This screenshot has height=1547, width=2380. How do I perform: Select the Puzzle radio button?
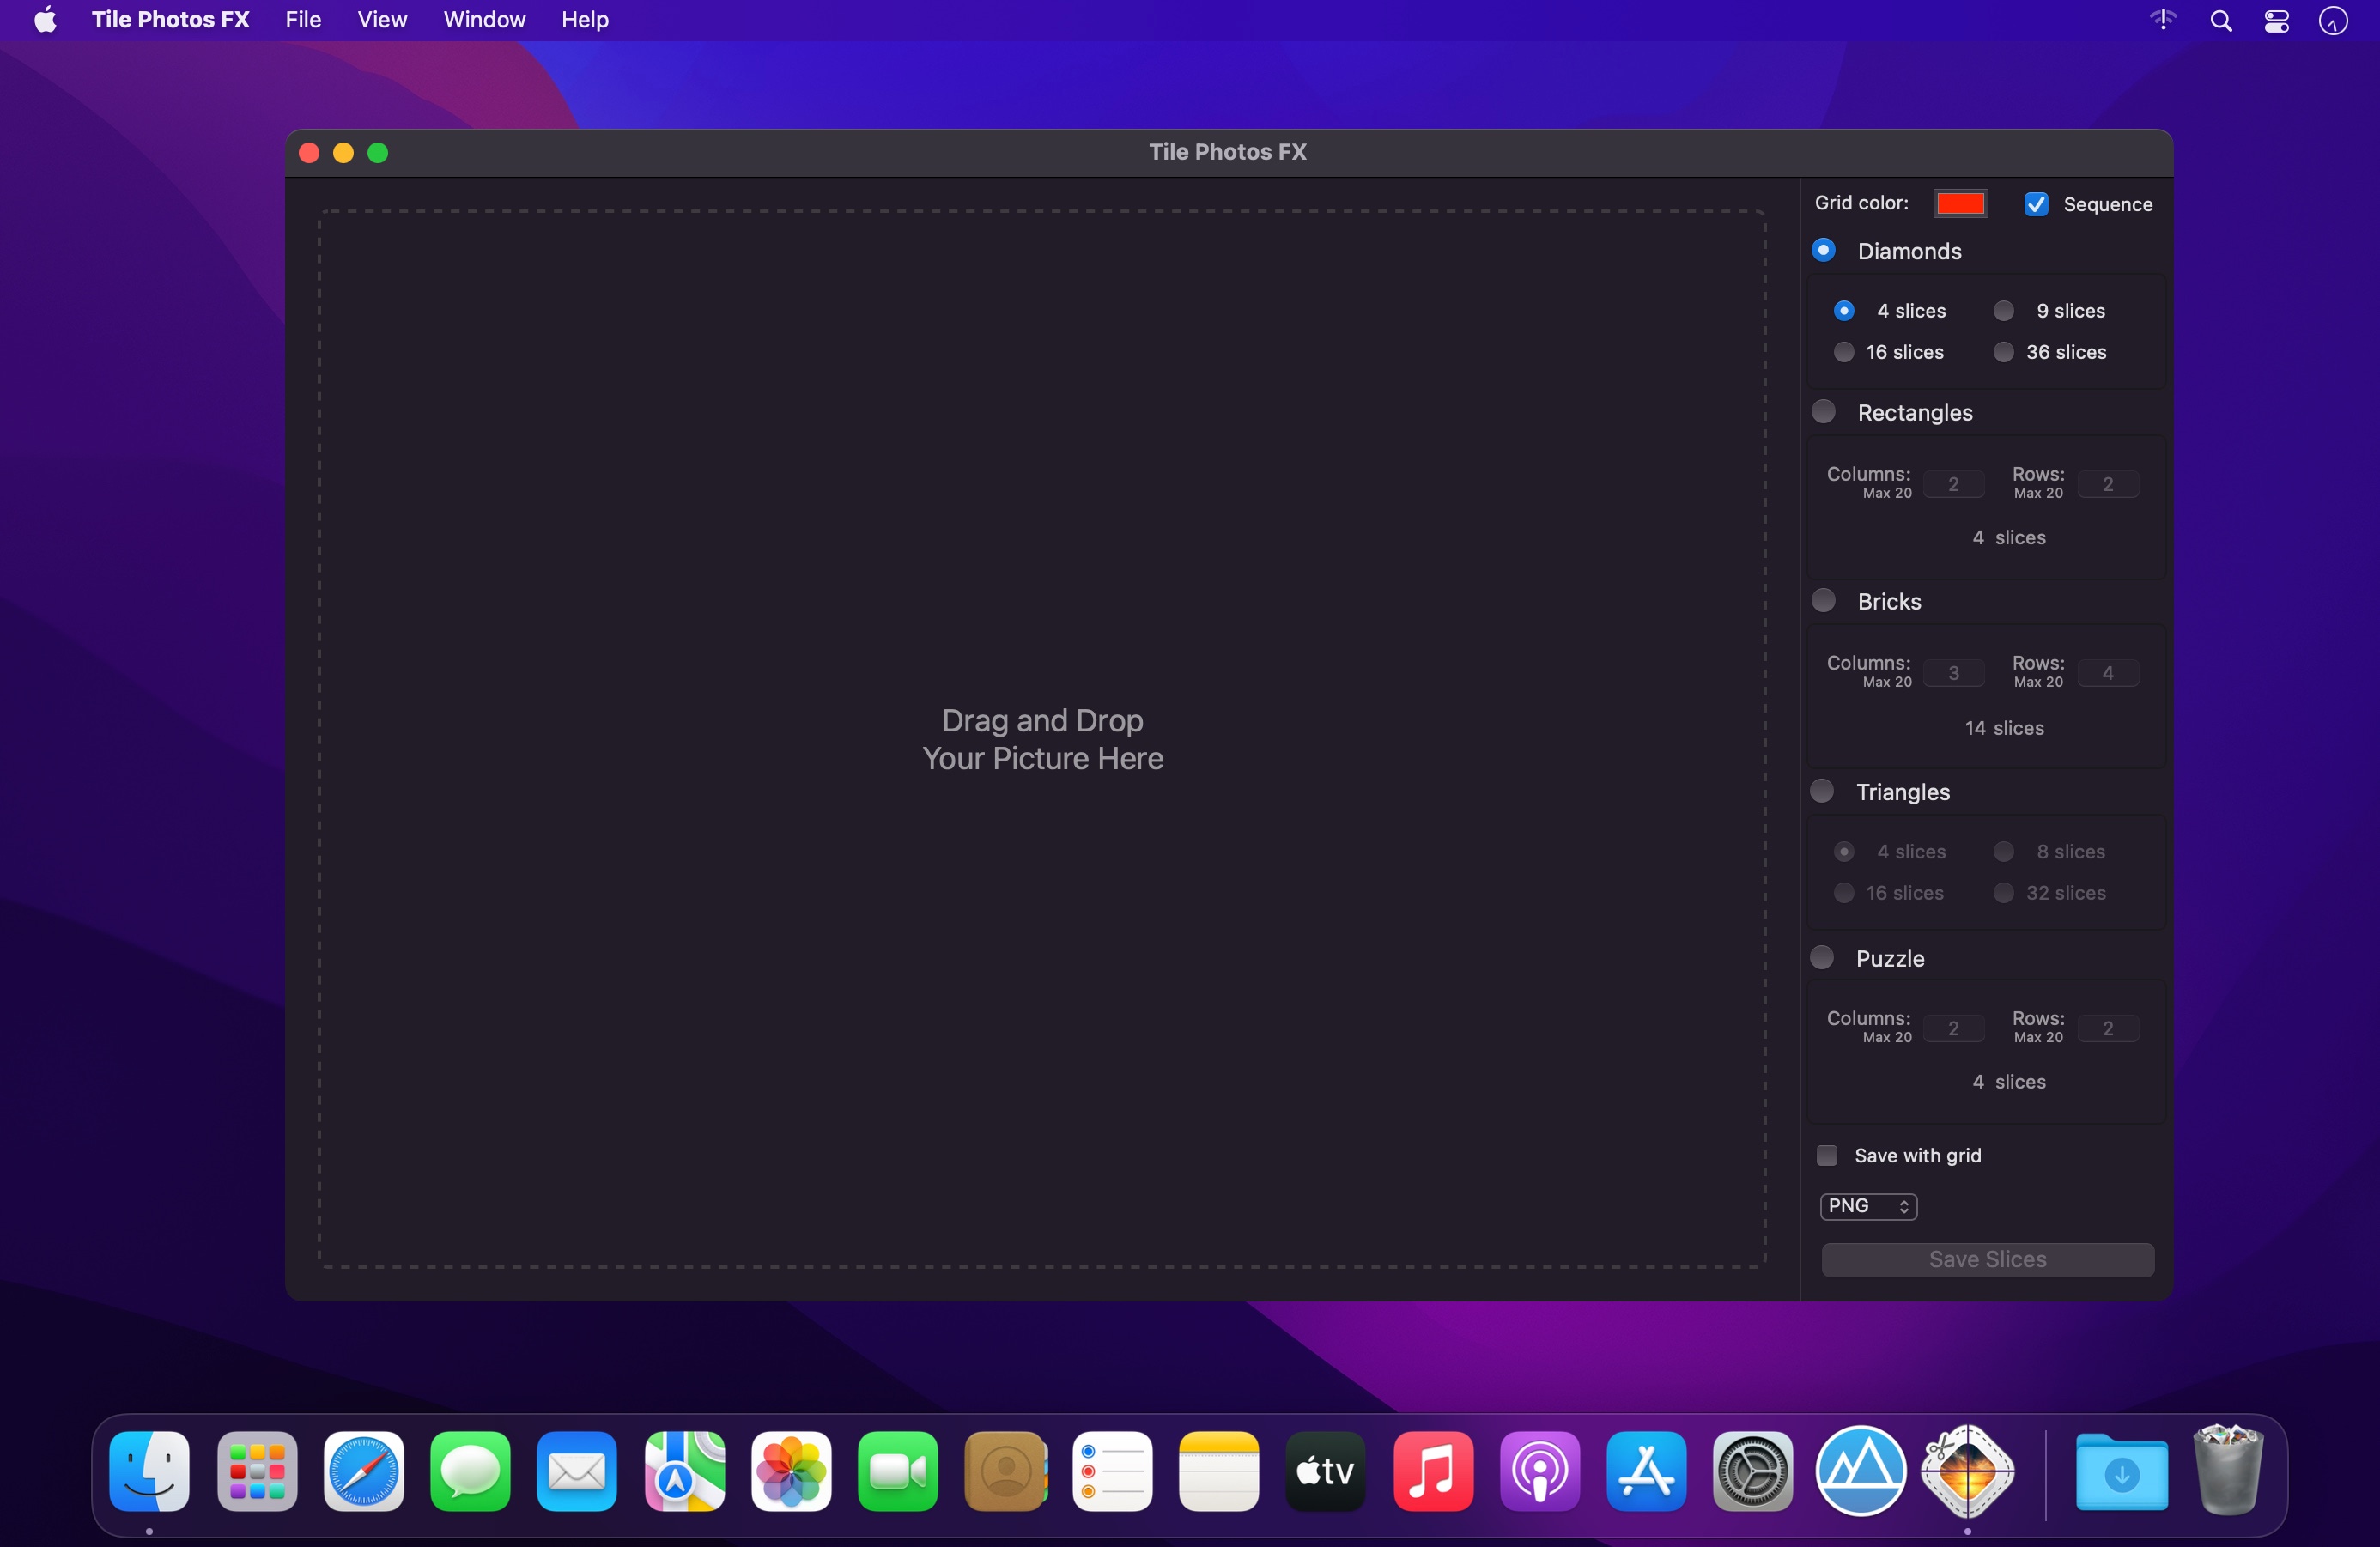tap(1822, 958)
